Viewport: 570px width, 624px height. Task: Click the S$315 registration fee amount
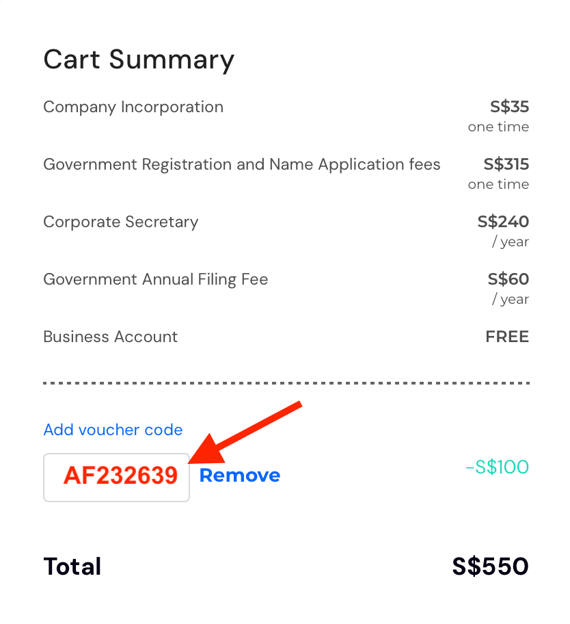pyautogui.click(x=506, y=164)
